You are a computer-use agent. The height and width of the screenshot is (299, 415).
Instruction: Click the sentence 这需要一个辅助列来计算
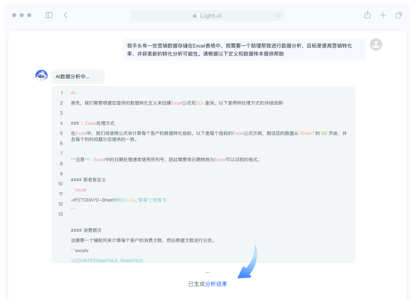pos(143,240)
